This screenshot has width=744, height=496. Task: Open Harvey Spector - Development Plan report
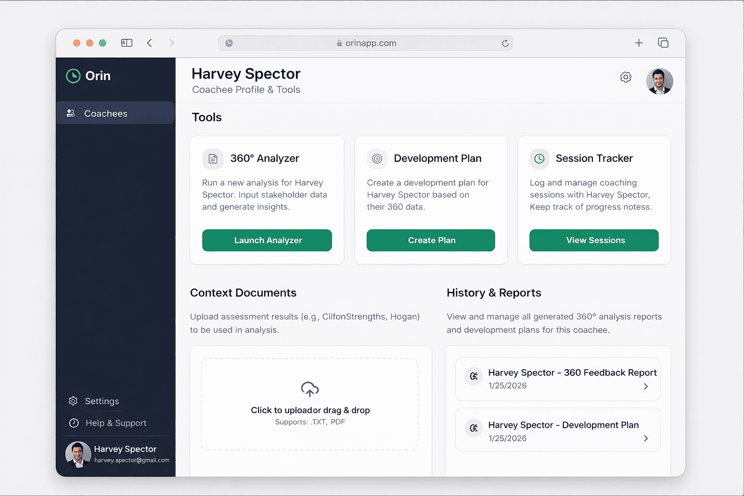[x=558, y=430]
